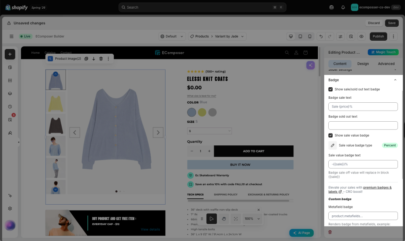Viewport: 405px width, 241px height.
Task: Select the yellow sweater thumbnail
Action: tap(55, 104)
